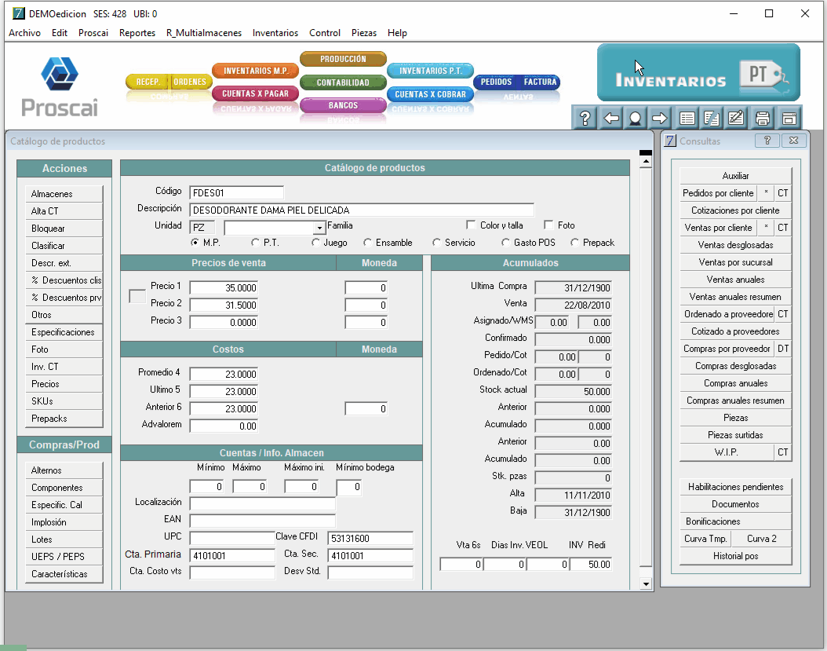Open the R_Multialmacenes menu
The image size is (827, 651).
point(203,33)
